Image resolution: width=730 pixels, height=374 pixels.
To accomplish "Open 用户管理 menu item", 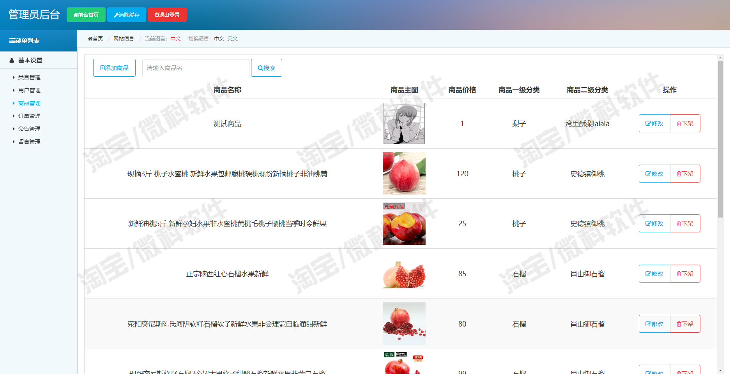I will click(x=29, y=90).
